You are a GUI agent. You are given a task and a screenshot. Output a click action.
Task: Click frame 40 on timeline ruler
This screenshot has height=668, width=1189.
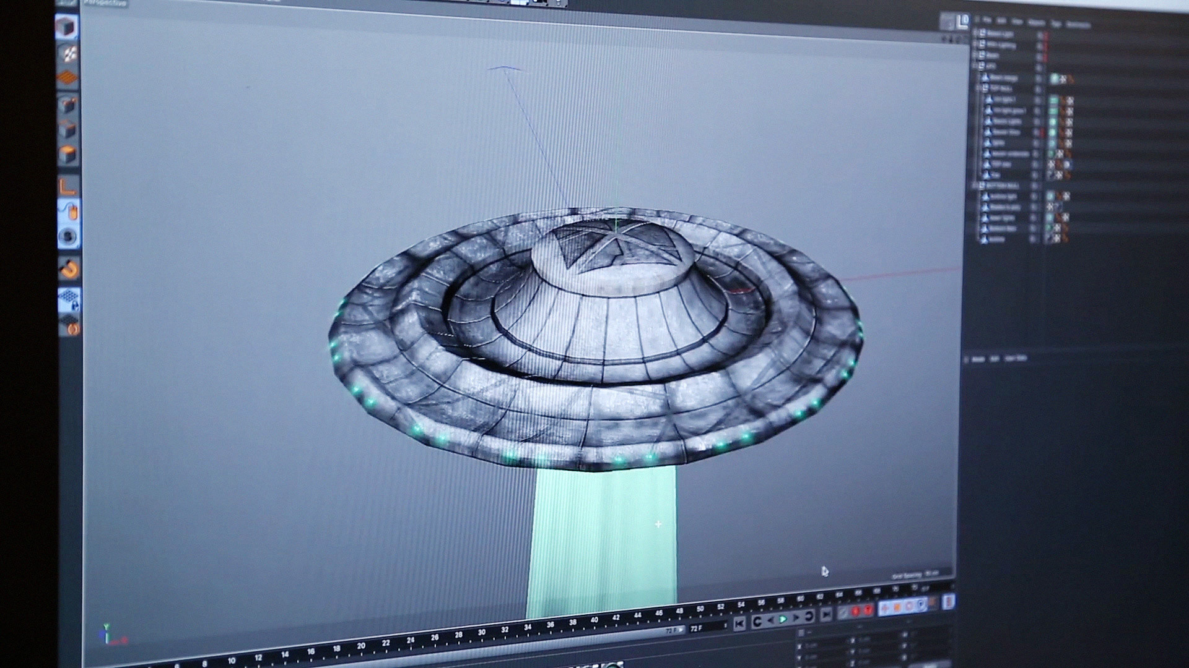[594, 620]
